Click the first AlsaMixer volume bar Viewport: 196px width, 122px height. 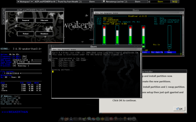tap(104, 35)
